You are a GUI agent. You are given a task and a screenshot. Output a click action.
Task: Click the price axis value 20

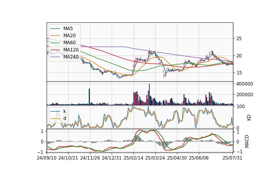coord(239,56)
